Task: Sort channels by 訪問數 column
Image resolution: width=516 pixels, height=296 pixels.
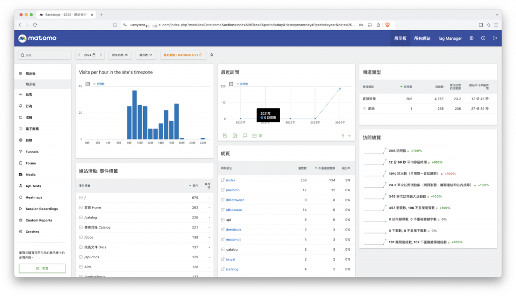Action: (x=407, y=87)
